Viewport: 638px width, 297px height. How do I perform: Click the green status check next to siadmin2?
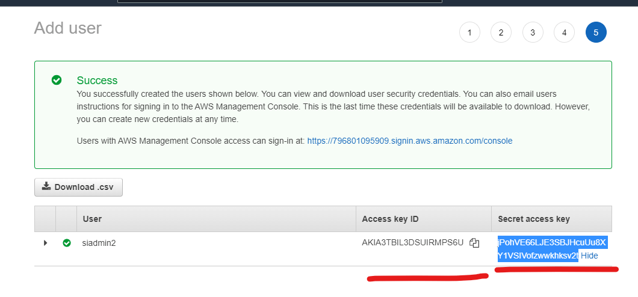(67, 243)
